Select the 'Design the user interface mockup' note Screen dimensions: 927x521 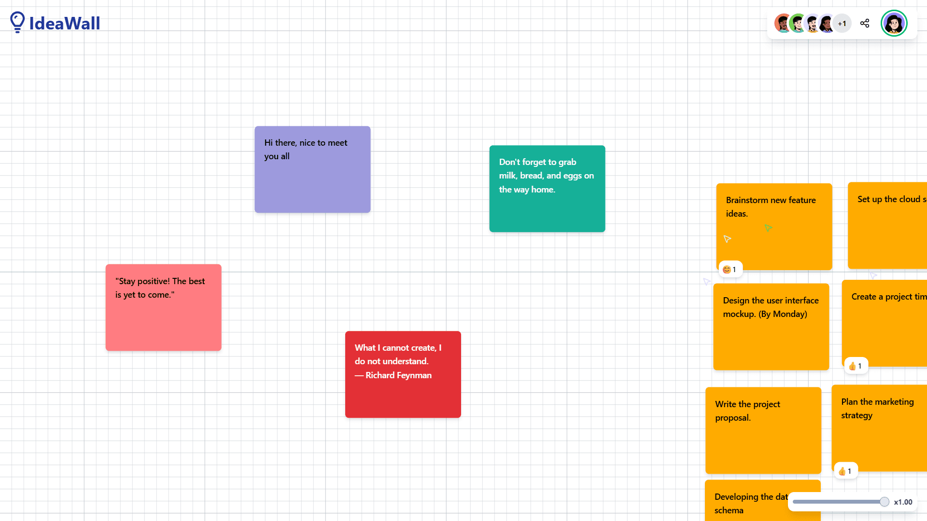pyautogui.click(x=771, y=327)
